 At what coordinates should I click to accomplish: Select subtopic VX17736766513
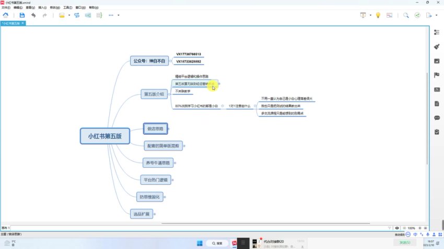point(189,54)
